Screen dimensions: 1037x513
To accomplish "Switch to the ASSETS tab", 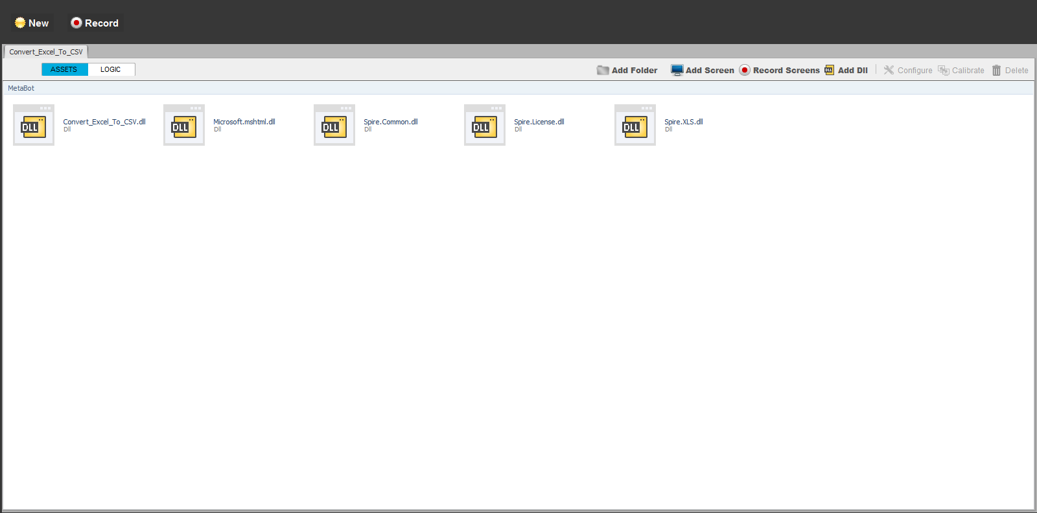I will point(64,69).
